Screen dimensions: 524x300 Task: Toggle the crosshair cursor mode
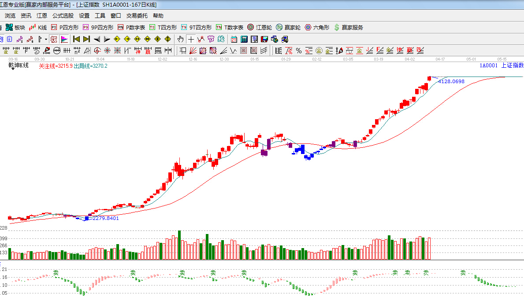coord(191,39)
